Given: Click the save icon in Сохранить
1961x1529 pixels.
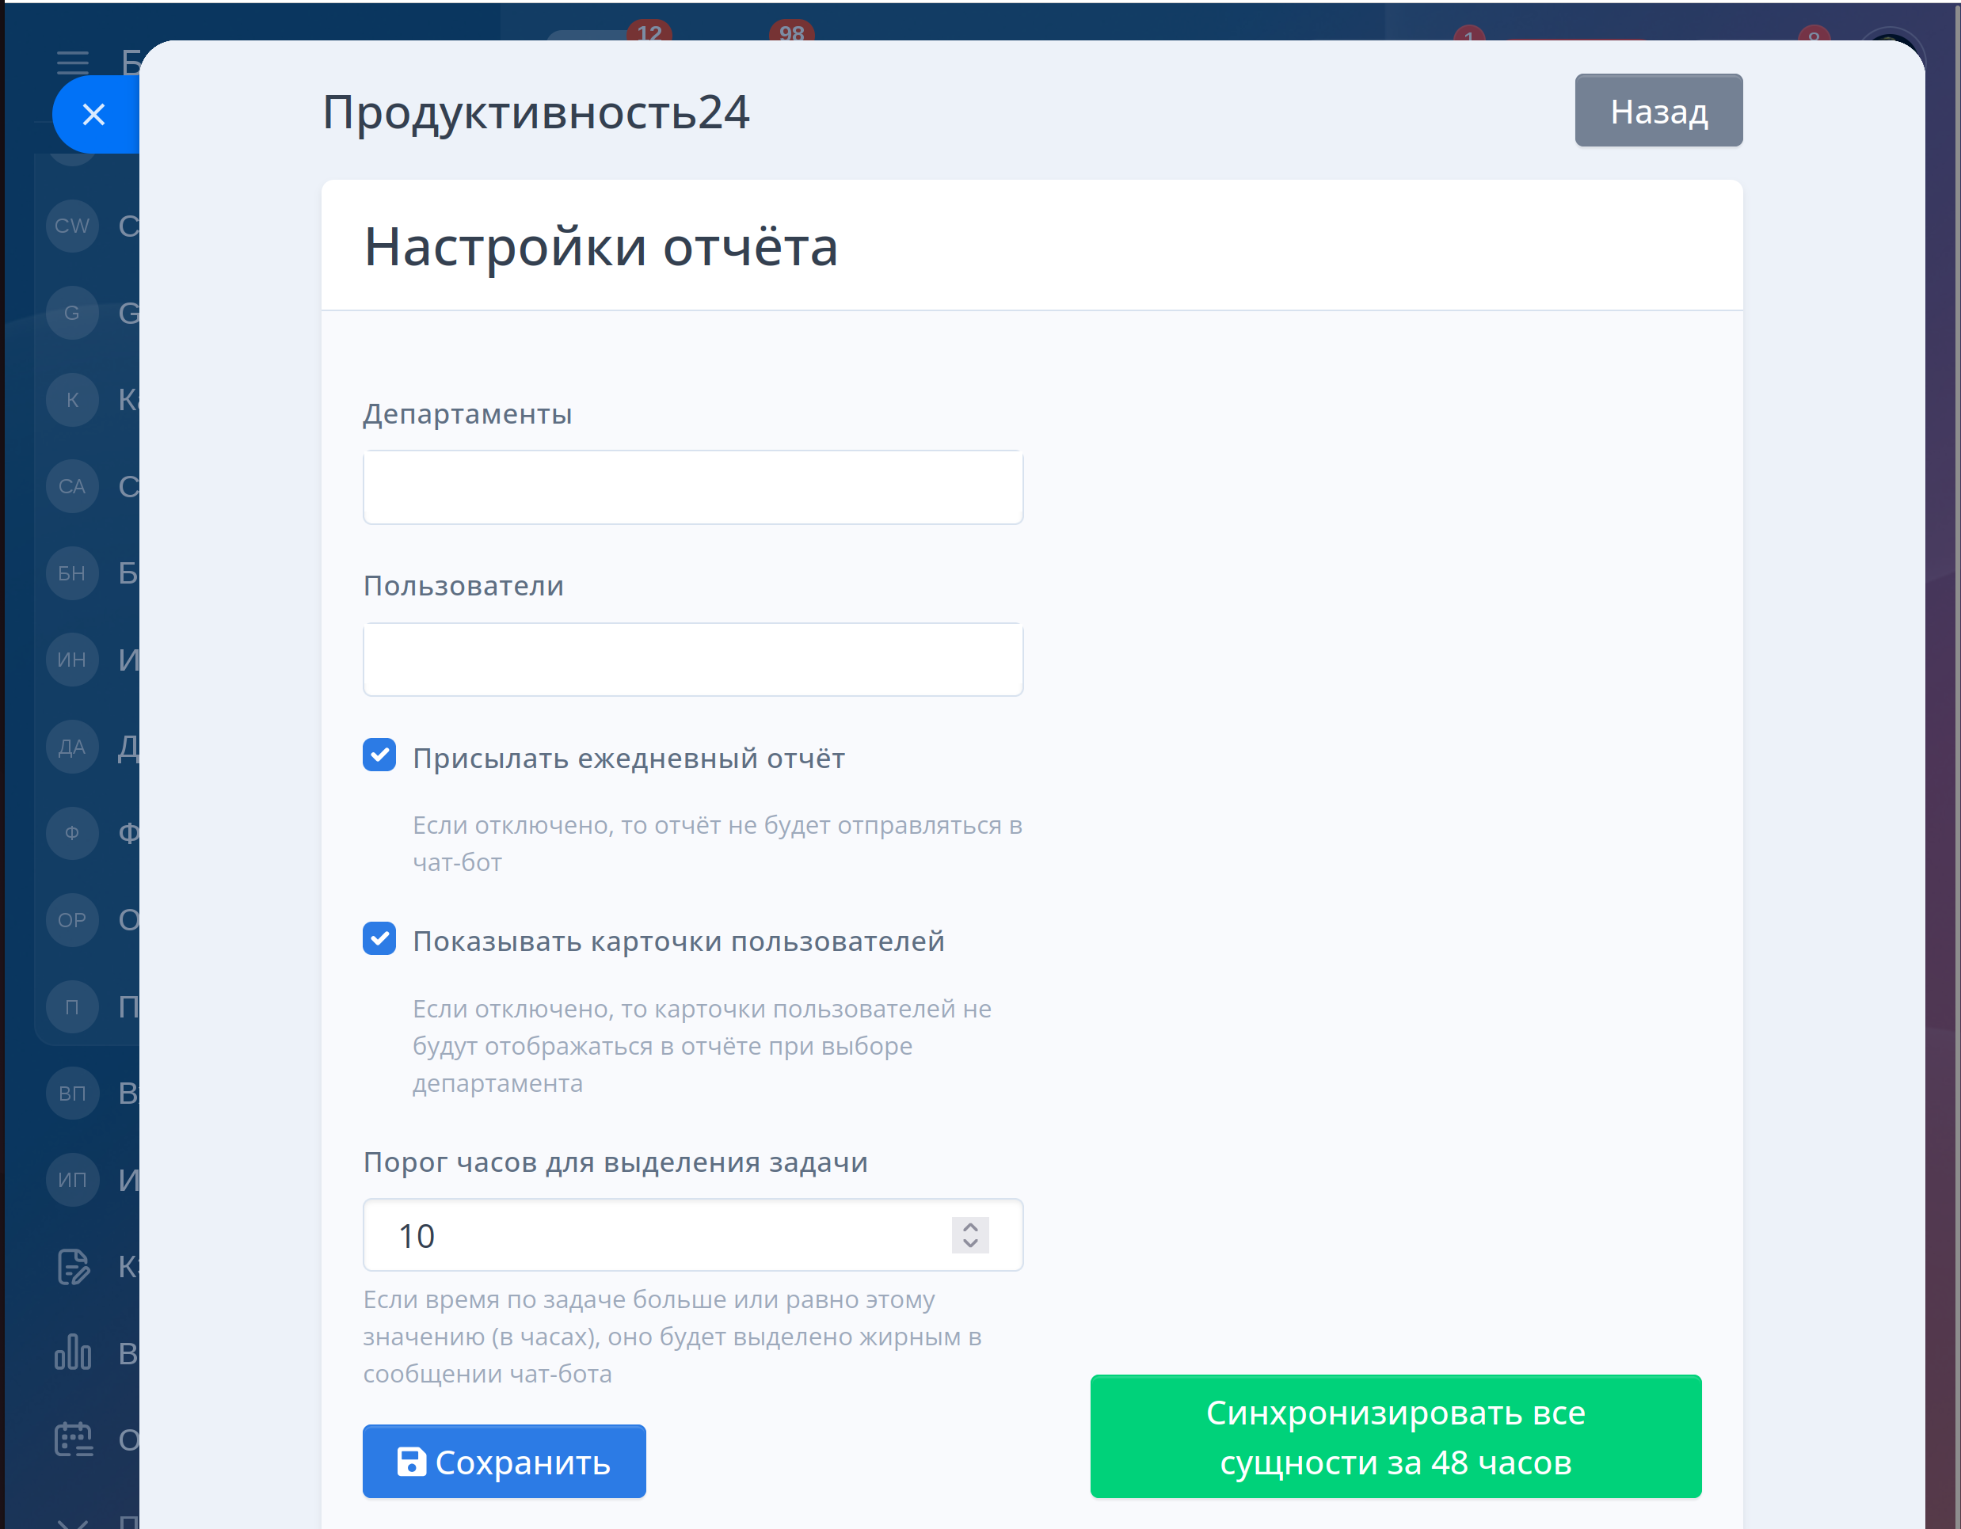Looking at the screenshot, I should pos(411,1461).
